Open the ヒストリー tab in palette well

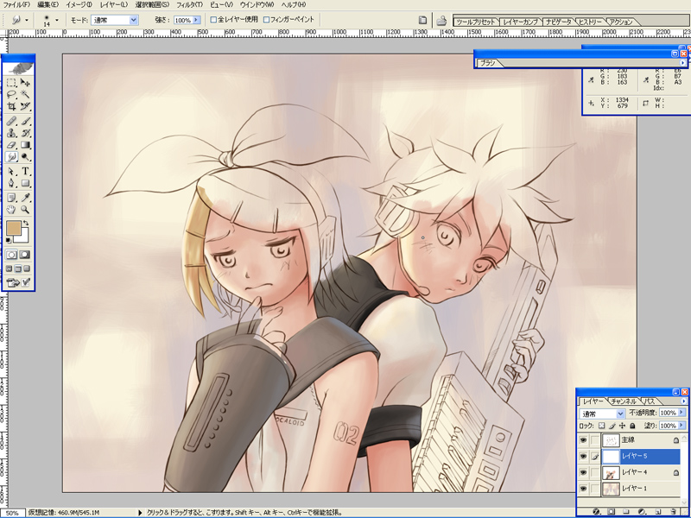point(590,22)
